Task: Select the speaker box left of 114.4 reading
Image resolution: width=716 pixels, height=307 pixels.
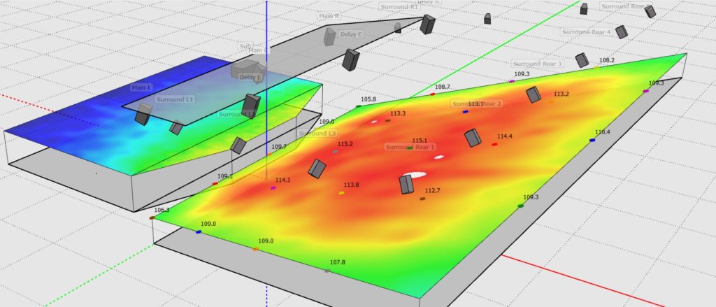Action: coord(473,138)
